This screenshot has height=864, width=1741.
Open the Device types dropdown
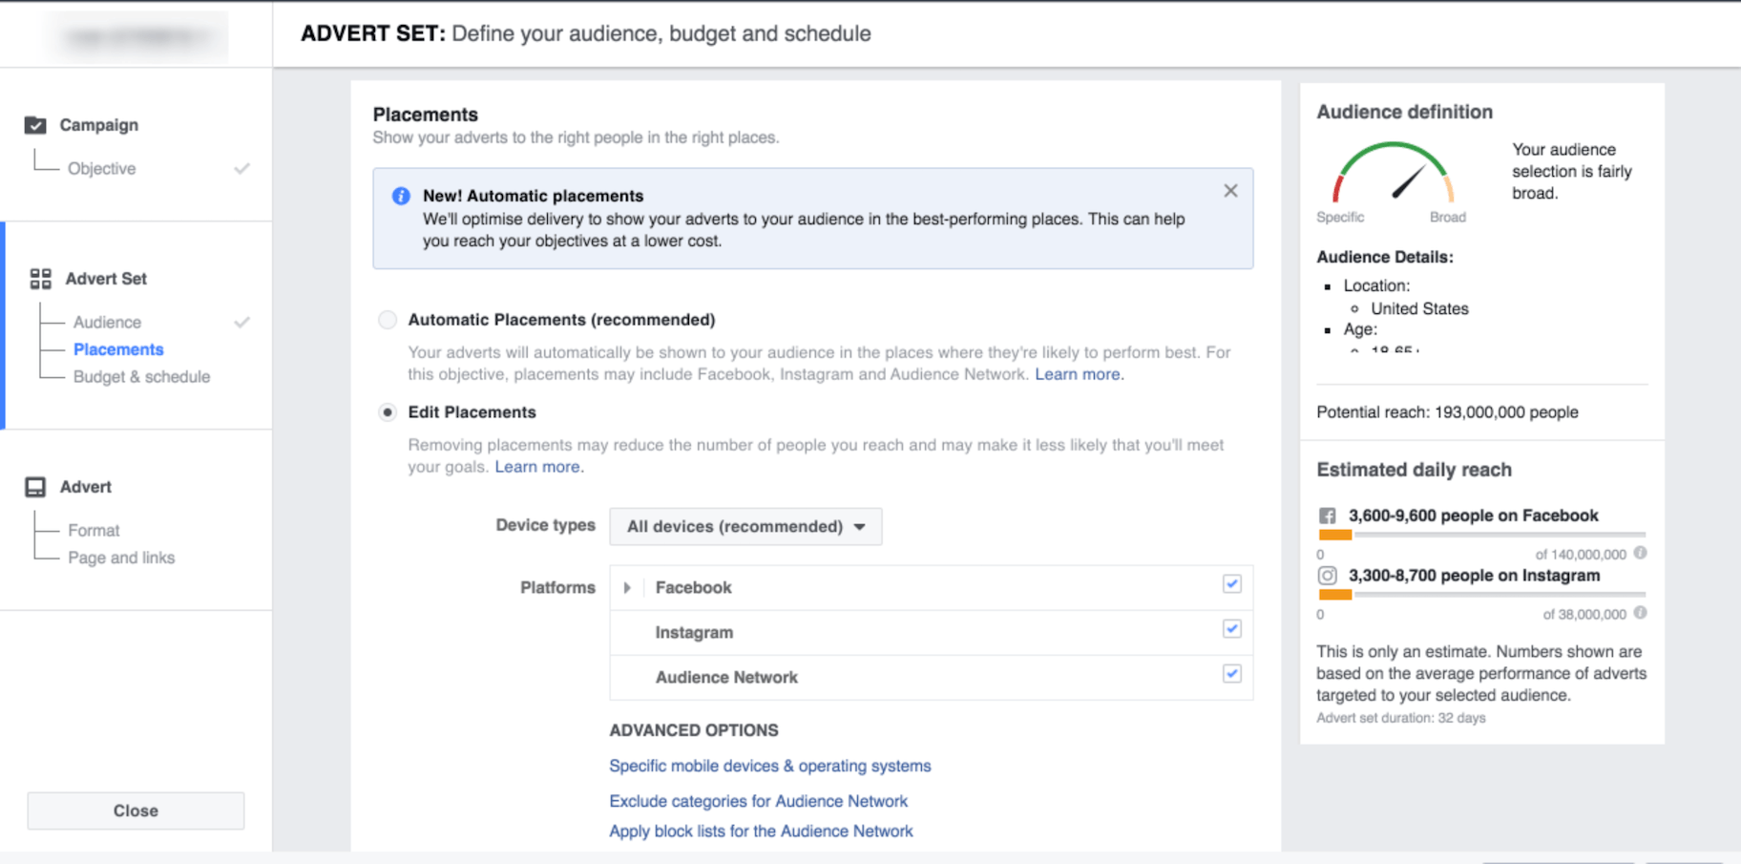click(x=745, y=527)
